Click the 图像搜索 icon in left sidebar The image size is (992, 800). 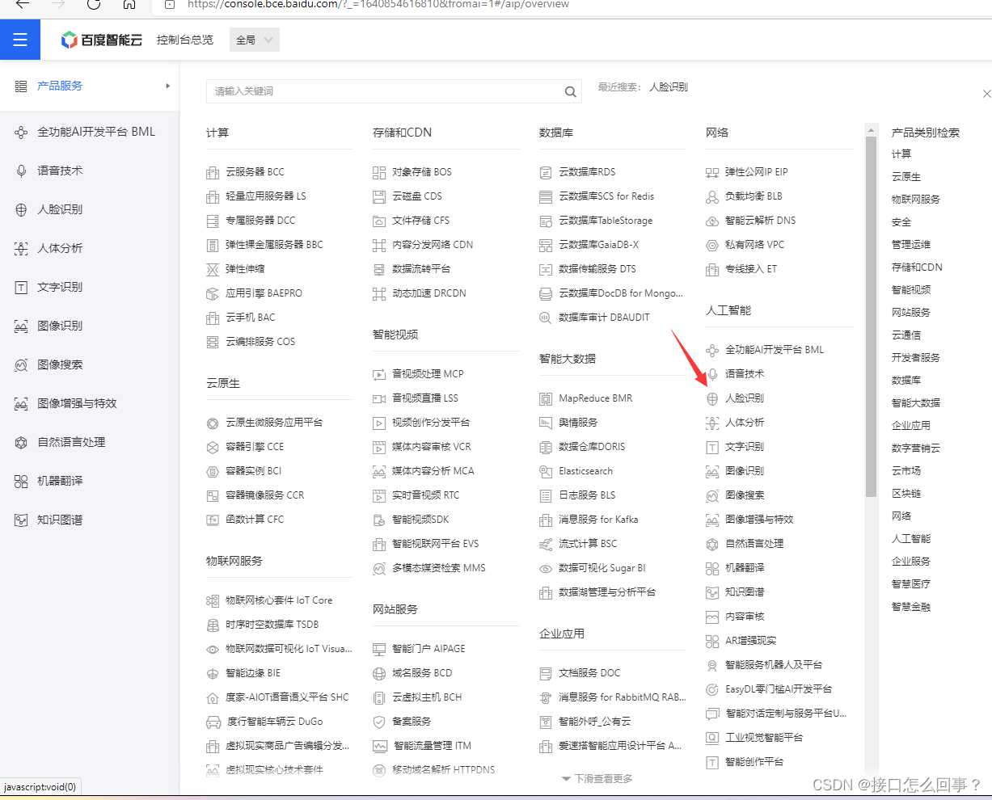click(21, 364)
